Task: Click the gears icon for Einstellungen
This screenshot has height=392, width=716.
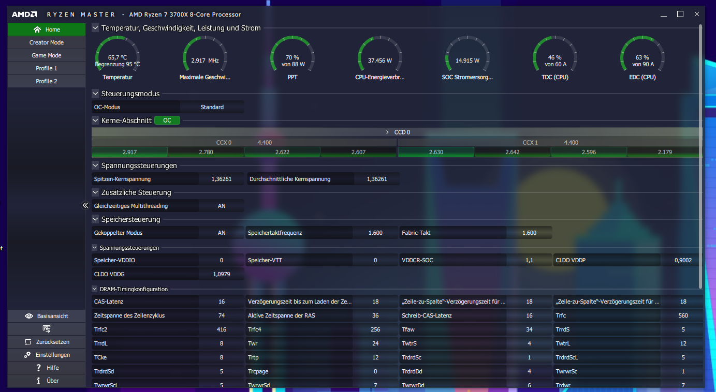Action: pyautogui.click(x=28, y=355)
